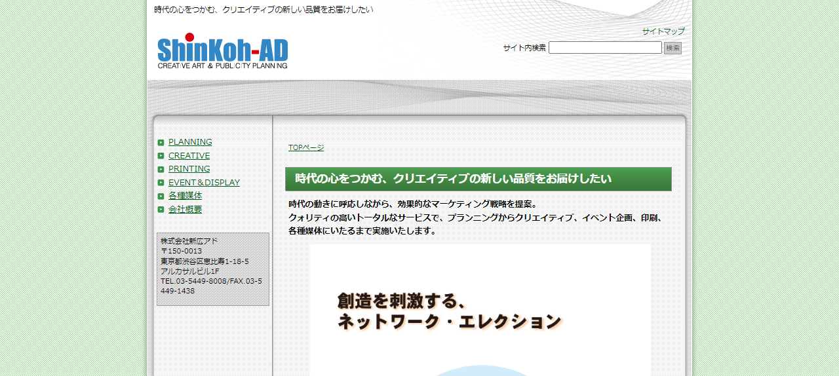839x376 pixels.
Task: Click the postal code 〒150-0013 text
Action: 182,251
